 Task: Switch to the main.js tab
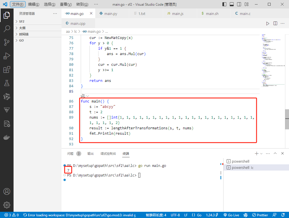tap(180, 14)
